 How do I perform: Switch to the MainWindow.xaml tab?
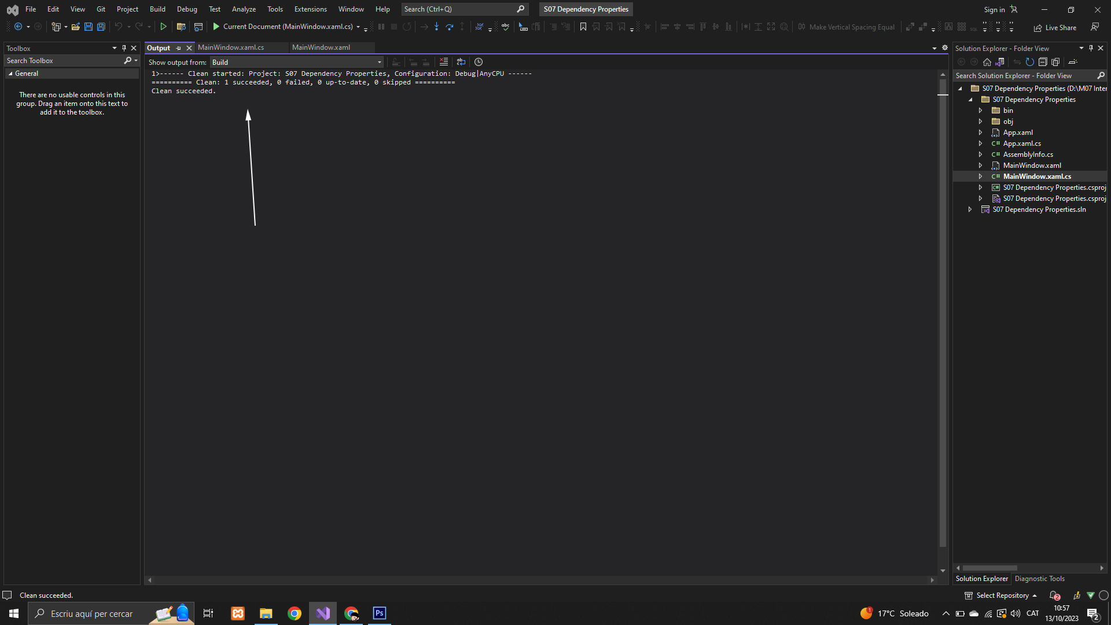click(321, 47)
